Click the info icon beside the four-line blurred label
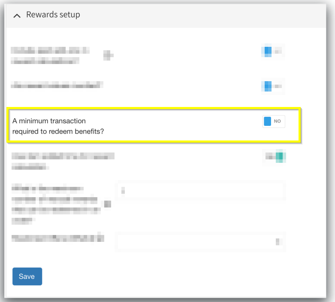This screenshot has width=335, height=302. (108, 204)
